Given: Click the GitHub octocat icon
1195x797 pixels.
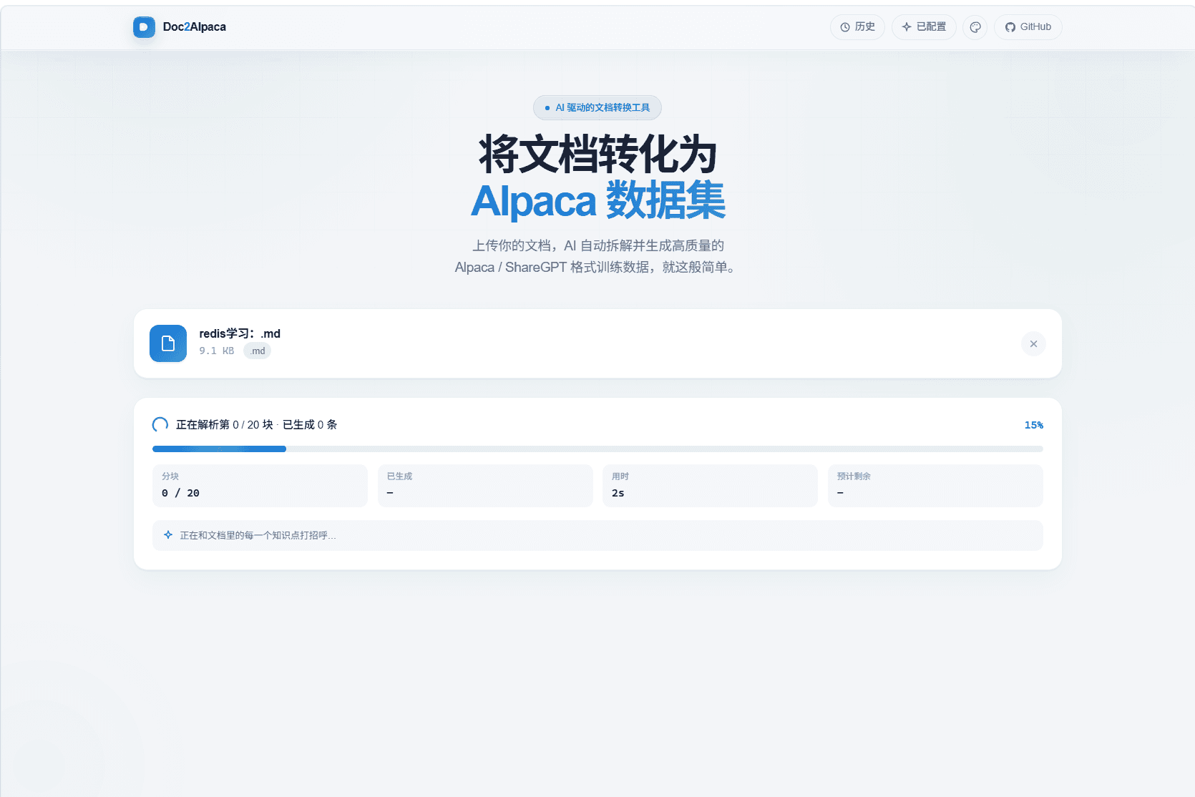Looking at the screenshot, I should 1010,27.
